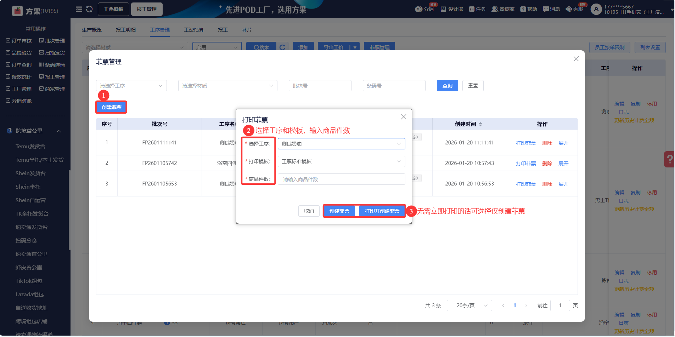This screenshot has height=337, width=675.
Task: Toggle the sidebar menu collapse icon
Action: pos(79,9)
